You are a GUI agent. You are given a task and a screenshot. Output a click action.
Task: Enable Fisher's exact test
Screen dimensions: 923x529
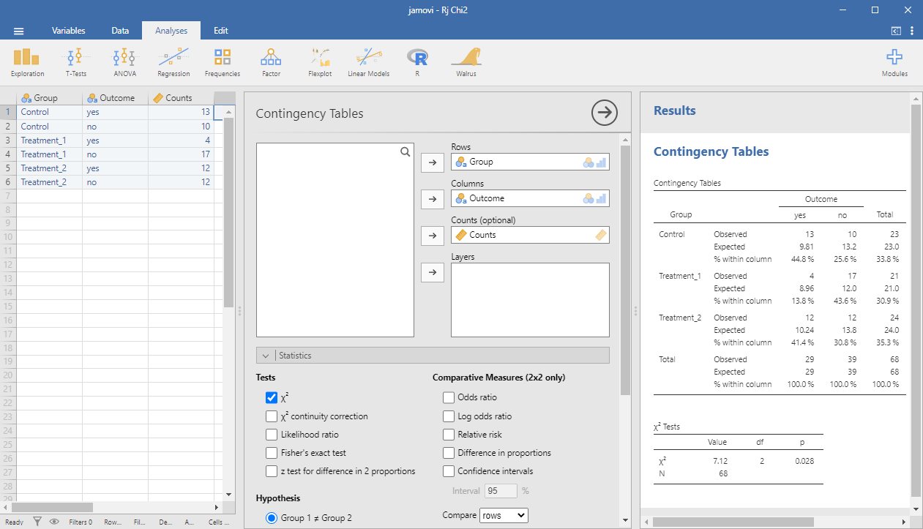[x=272, y=453]
